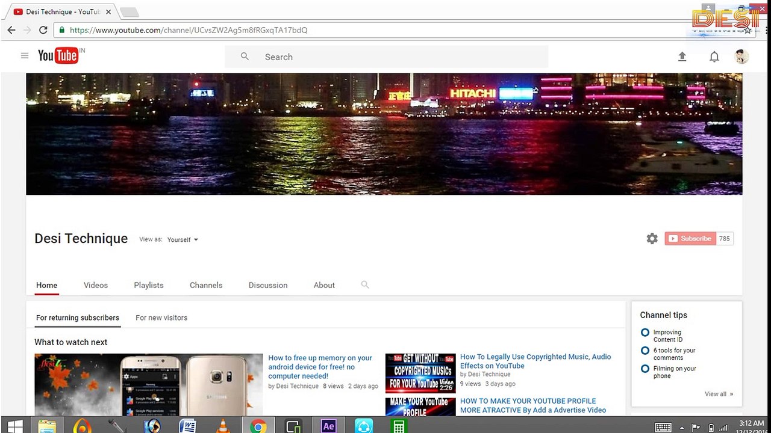Open the YouTube guide hamburger menu
The width and height of the screenshot is (771, 433).
[25, 56]
